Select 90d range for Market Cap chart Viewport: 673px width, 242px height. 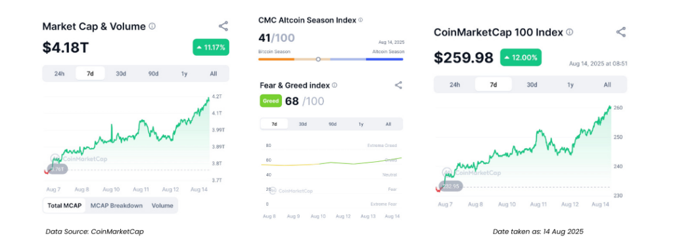[x=153, y=73]
